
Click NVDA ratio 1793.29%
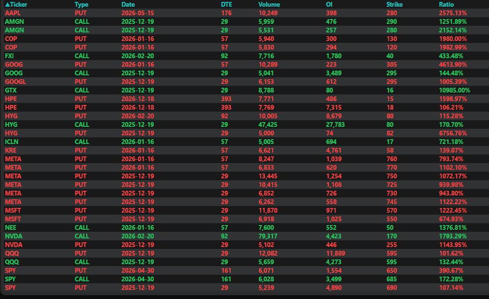coord(453,236)
